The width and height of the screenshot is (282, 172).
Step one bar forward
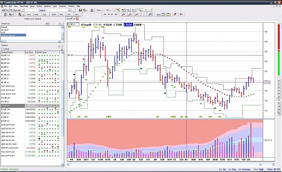112,14
